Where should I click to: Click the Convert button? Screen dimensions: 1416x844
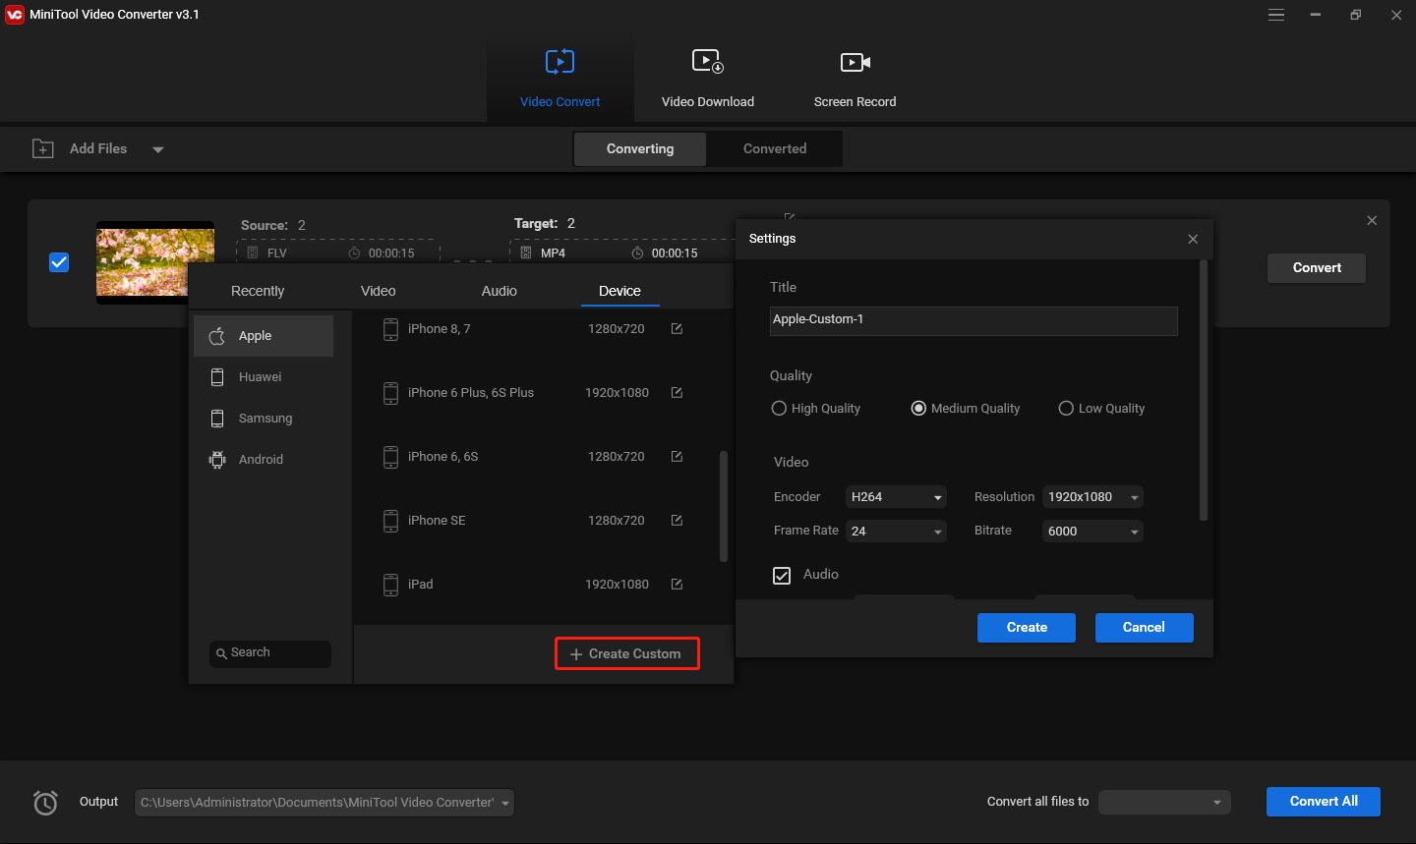(1317, 268)
